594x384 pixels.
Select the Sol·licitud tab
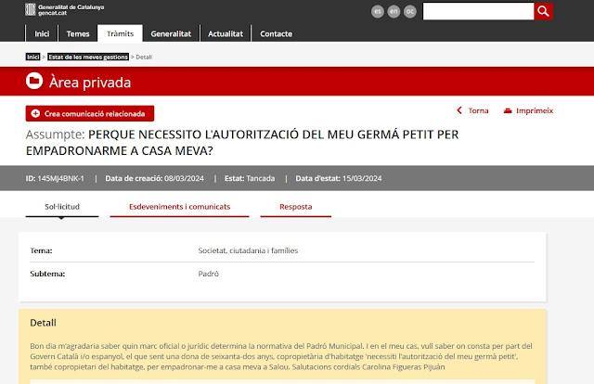coord(62,207)
